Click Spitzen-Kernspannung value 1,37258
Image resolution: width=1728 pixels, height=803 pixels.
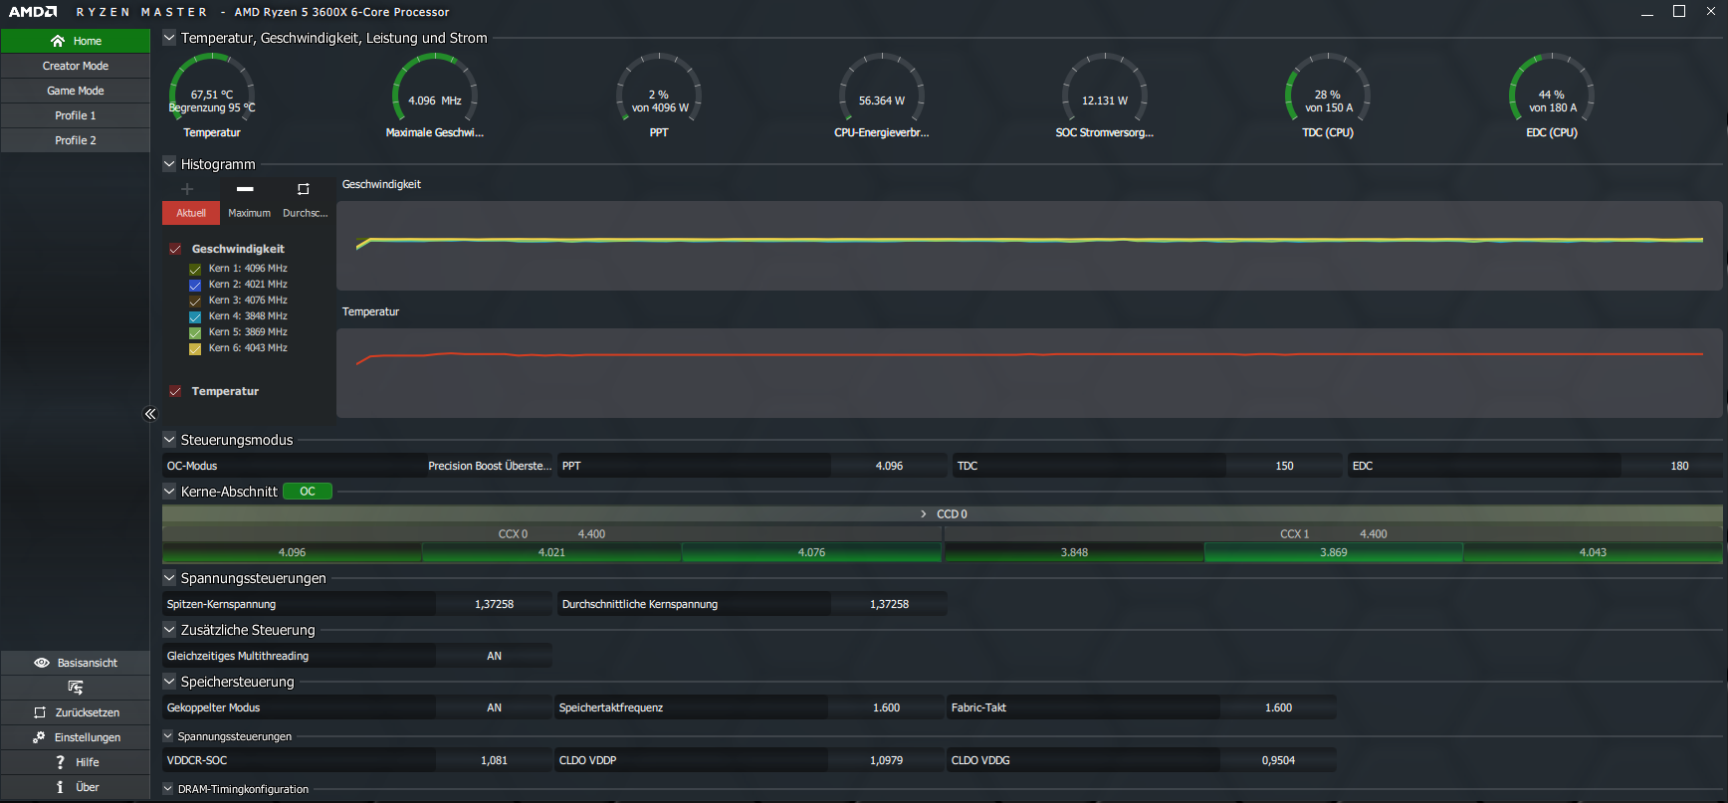coord(494,604)
